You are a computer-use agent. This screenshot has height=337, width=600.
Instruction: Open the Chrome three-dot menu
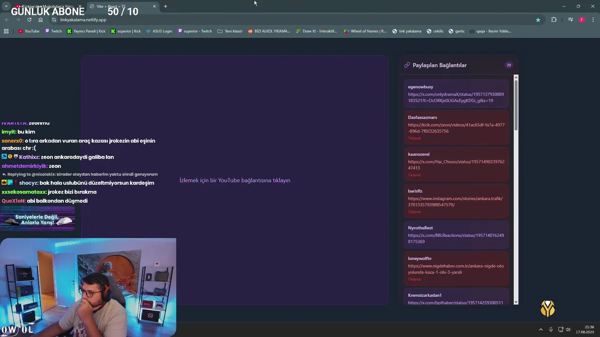coord(593,20)
